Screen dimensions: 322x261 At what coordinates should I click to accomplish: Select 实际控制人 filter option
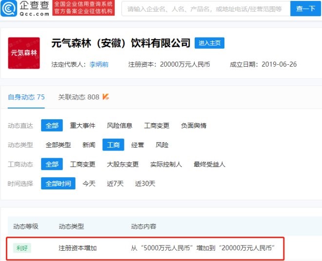[x=166, y=165]
